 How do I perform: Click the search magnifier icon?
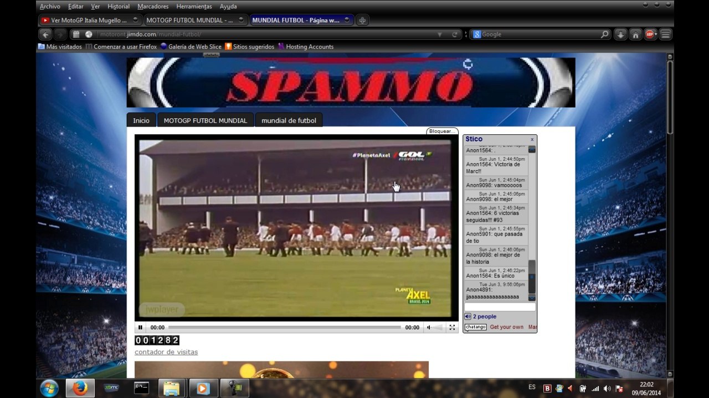tap(604, 34)
